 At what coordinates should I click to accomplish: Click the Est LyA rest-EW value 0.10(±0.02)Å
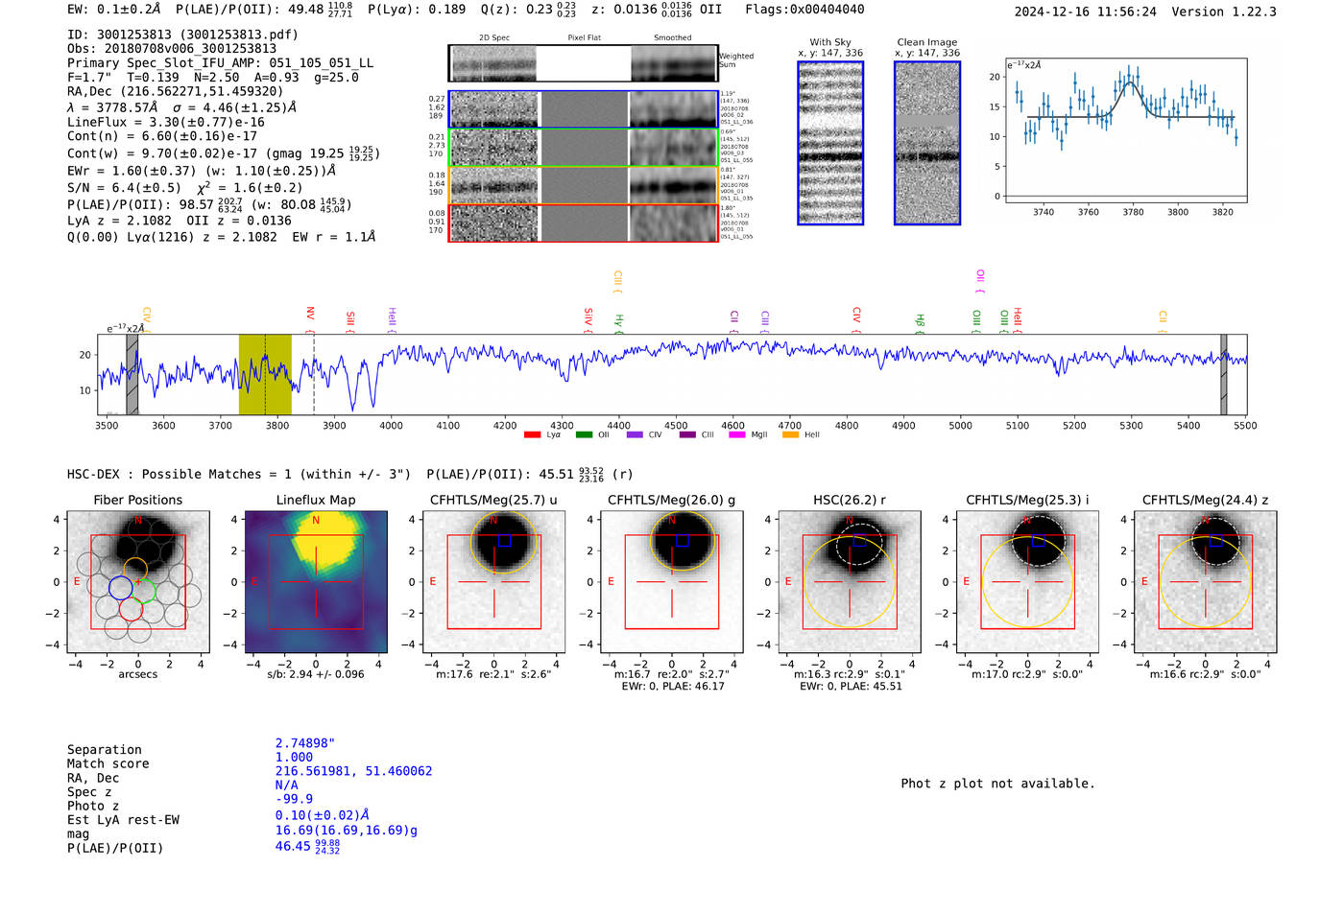pyautogui.click(x=323, y=815)
